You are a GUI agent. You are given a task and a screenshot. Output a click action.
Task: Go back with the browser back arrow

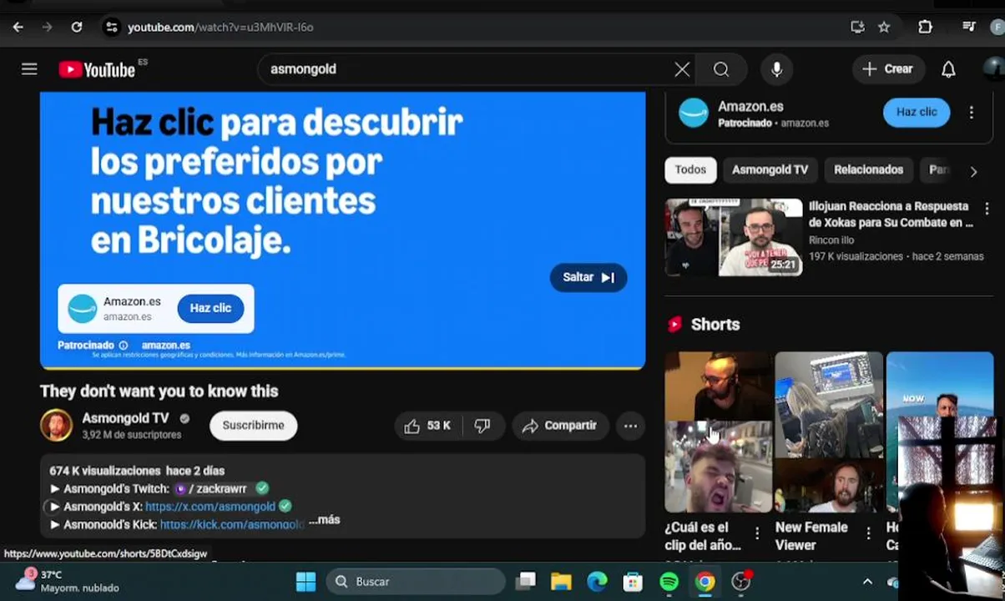point(18,28)
